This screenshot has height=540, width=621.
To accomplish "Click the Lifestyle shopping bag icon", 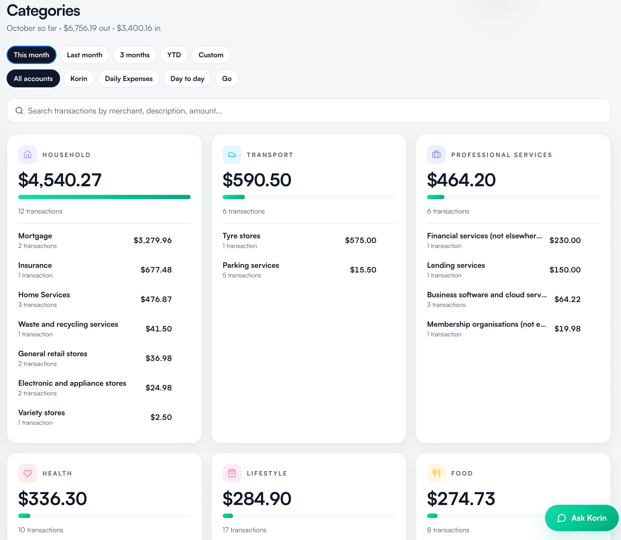I will point(232,473).
